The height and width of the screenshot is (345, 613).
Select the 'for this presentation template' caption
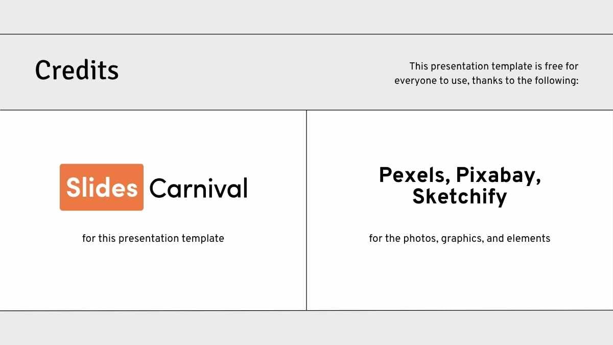coord(153,238)
